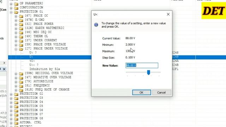Expand the [47] NEGATIVE OVER VOLTAGE node

point(16,78)
